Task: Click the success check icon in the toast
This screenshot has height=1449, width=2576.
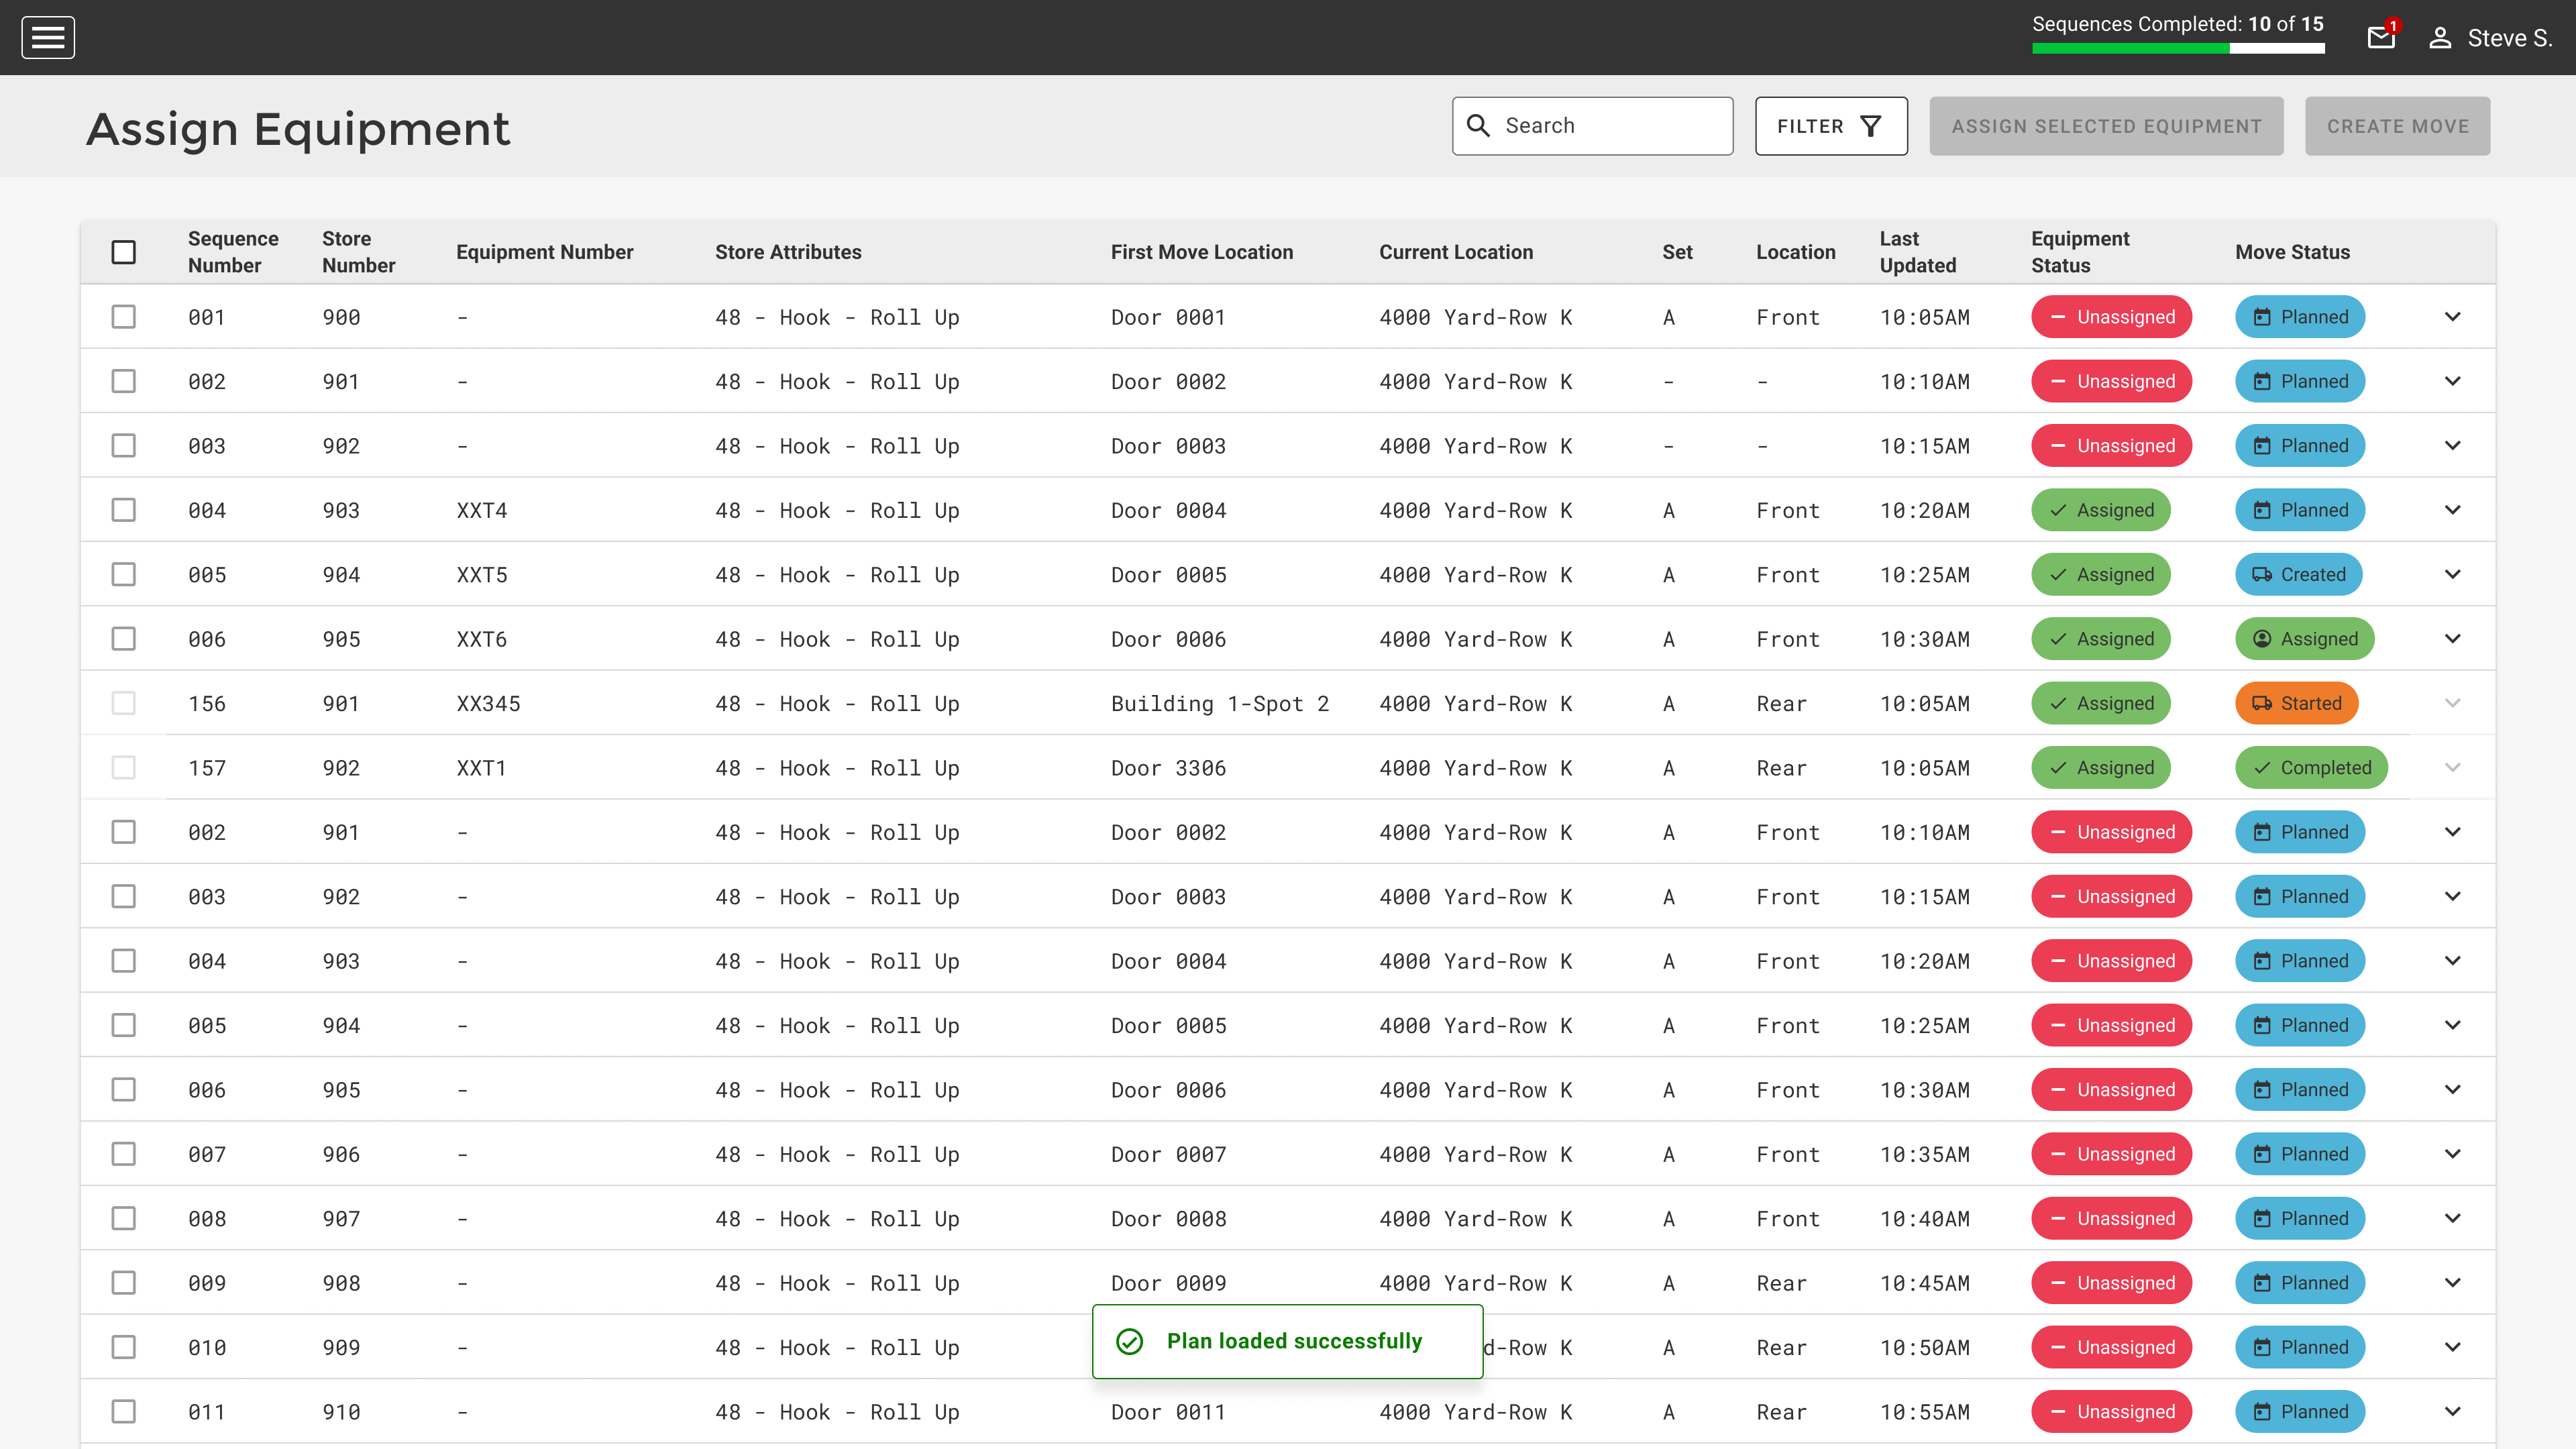Action: pyautogui.click(x=1129, y=1341)
